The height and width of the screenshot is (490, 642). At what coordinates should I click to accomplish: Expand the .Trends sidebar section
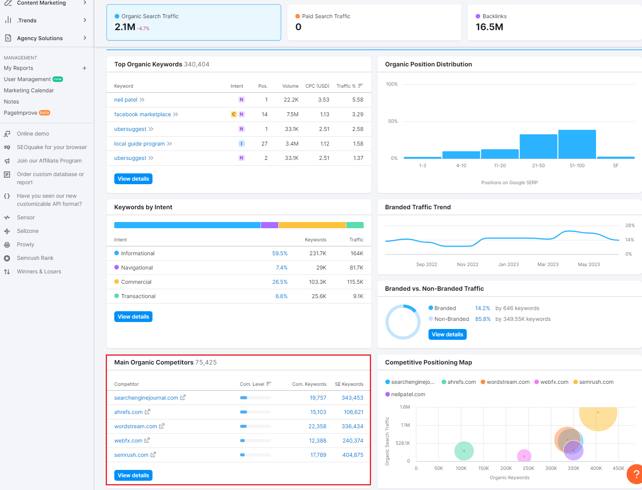click(x=85, y=20)
